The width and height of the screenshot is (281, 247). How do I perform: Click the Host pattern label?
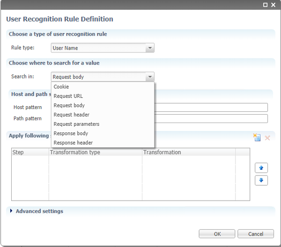tap(28, 107)
